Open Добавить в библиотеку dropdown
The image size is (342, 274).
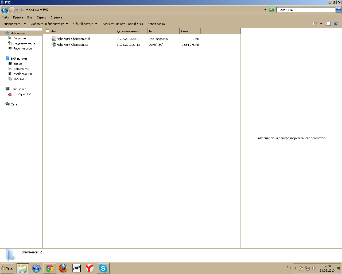tap(49, 24)
